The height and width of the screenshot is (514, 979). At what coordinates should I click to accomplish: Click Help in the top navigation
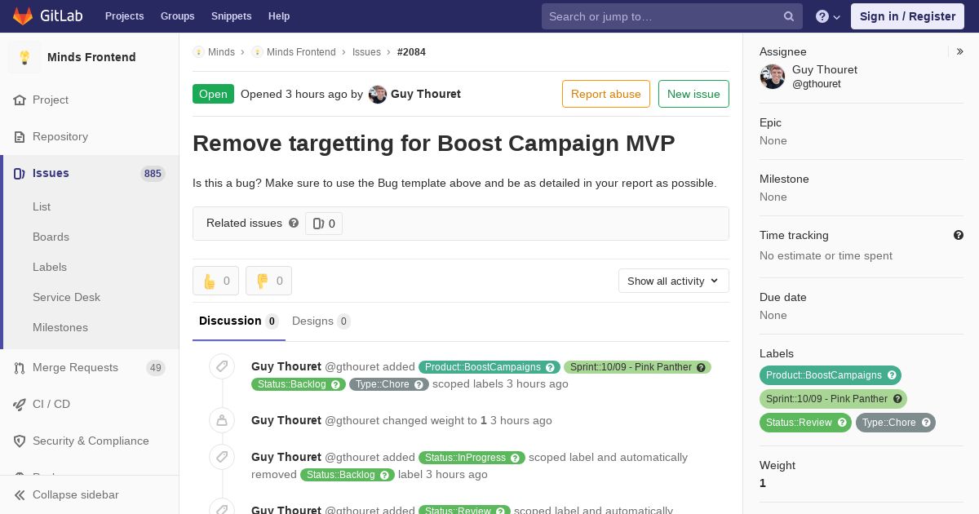pyautogui.click(x=279, y=16)
